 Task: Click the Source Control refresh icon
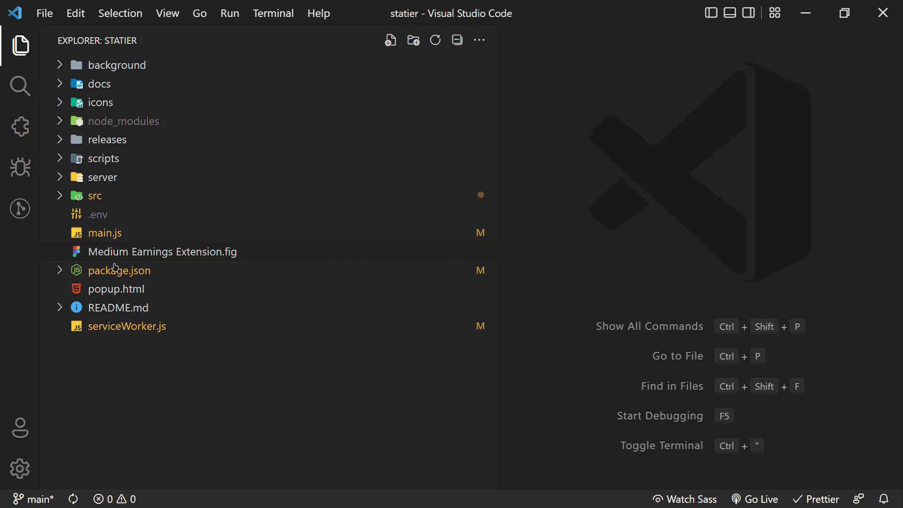click(x=435, y=40)
